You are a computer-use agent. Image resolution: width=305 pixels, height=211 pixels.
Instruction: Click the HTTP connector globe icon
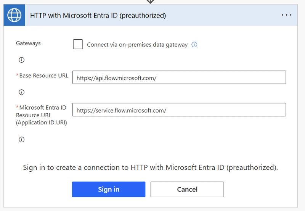(x=14, y=15)
